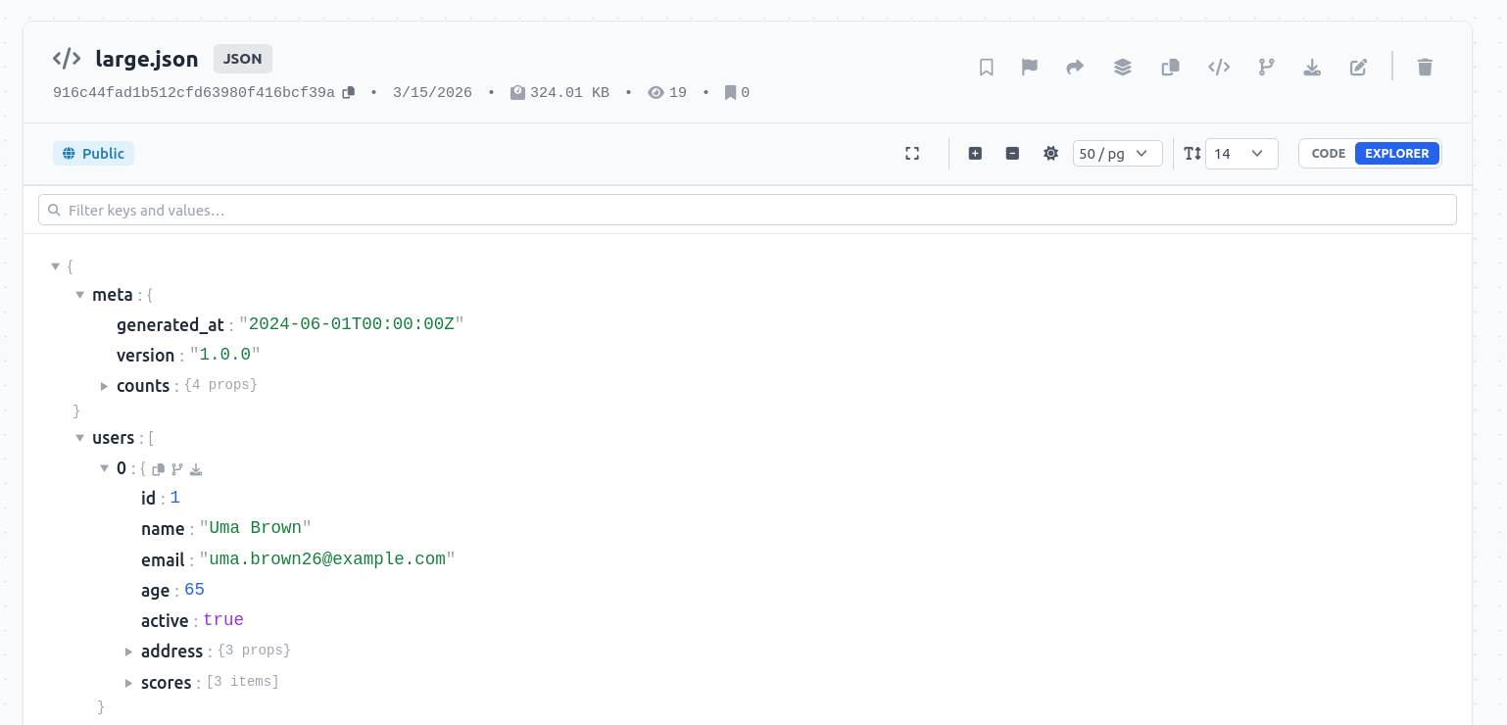1507x725 pixels.
Task: Click the email key label
Action: click(x=163, y=560)
